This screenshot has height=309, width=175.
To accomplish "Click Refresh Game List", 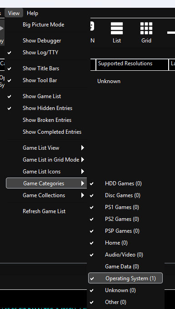I will (x=46, y=211).
